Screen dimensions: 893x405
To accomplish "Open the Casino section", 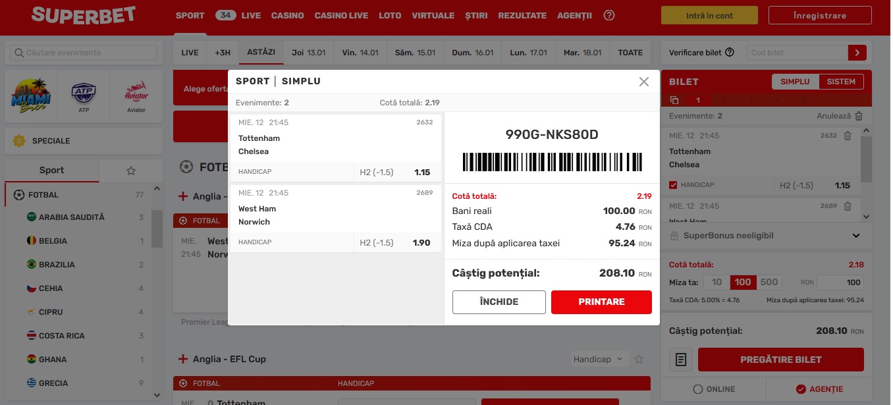I will pos(288,15).
